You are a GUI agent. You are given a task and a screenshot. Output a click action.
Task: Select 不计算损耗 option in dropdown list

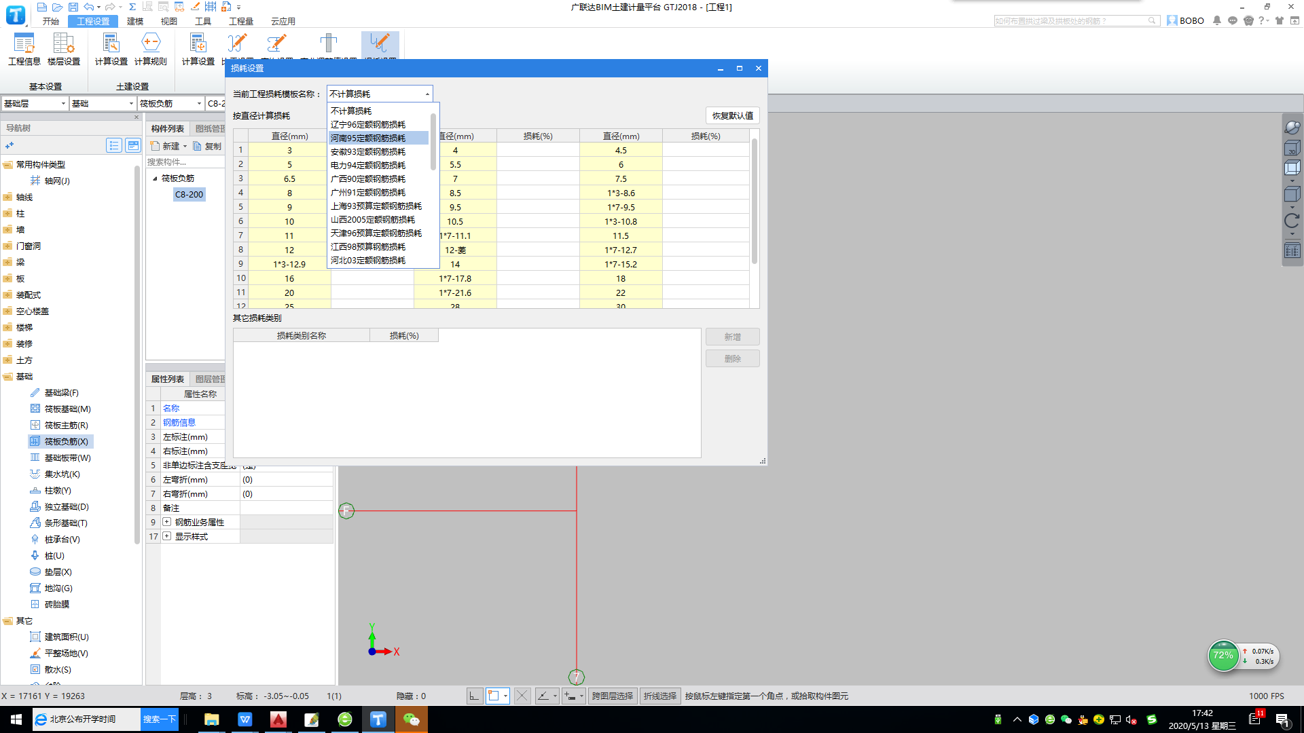pos(379,111)
